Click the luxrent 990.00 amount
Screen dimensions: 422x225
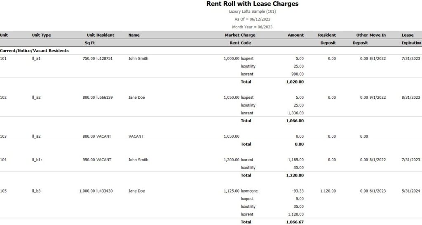click(x=298, y=74)
